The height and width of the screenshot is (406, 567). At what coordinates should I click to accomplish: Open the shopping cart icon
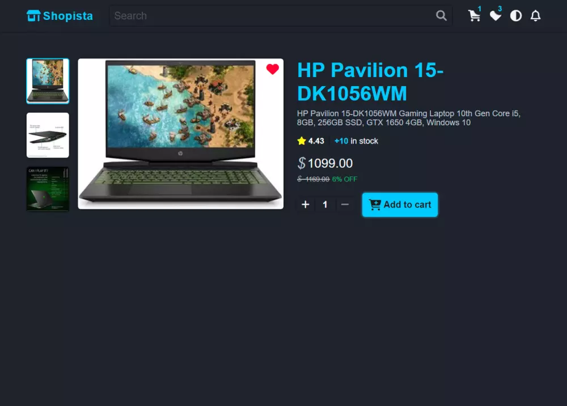pos(474,16)
